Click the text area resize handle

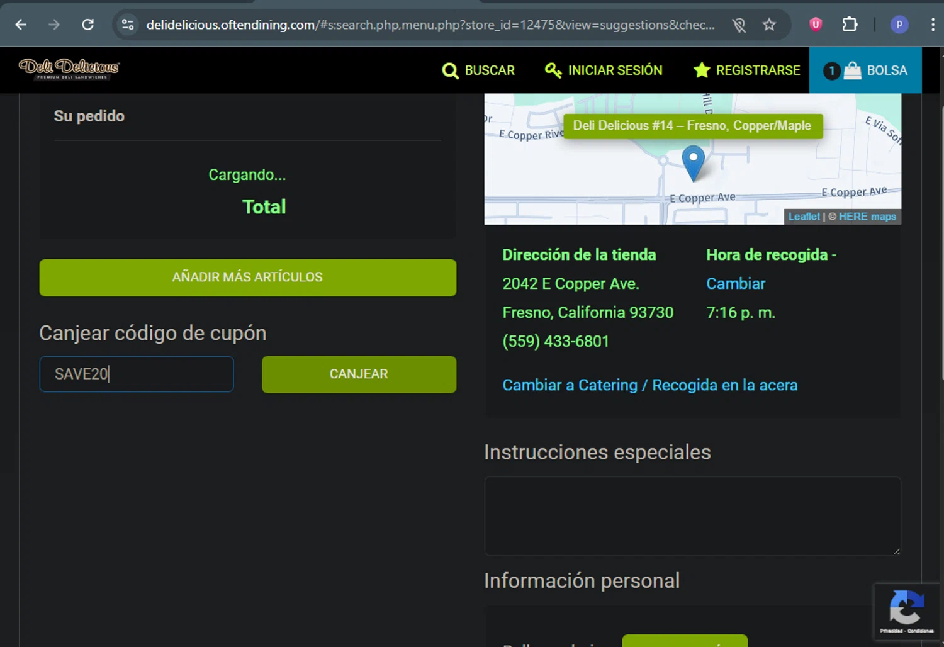(896, 551)
